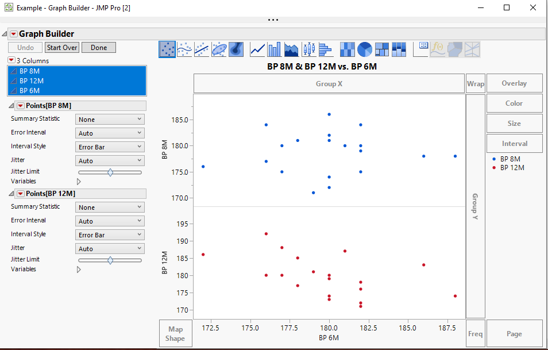Open the 3 Columns red triangle menu
The image size is (548, 350).
(x=11, y=60)
